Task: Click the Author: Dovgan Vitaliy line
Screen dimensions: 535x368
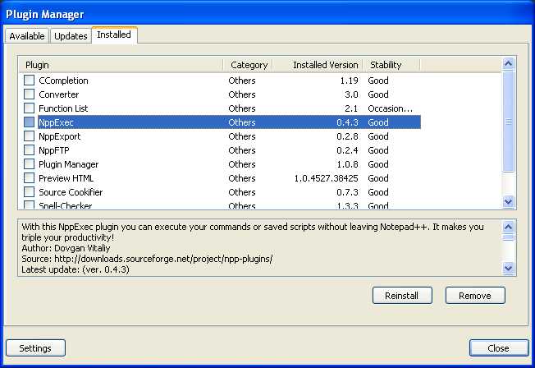Action: [66, 248]
